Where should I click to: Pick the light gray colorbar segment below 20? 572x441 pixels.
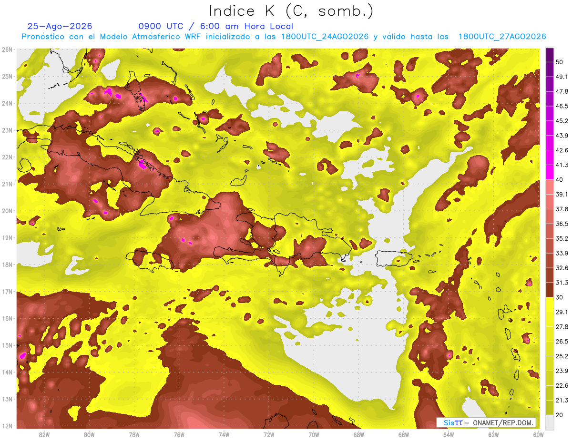pos(550,422)
